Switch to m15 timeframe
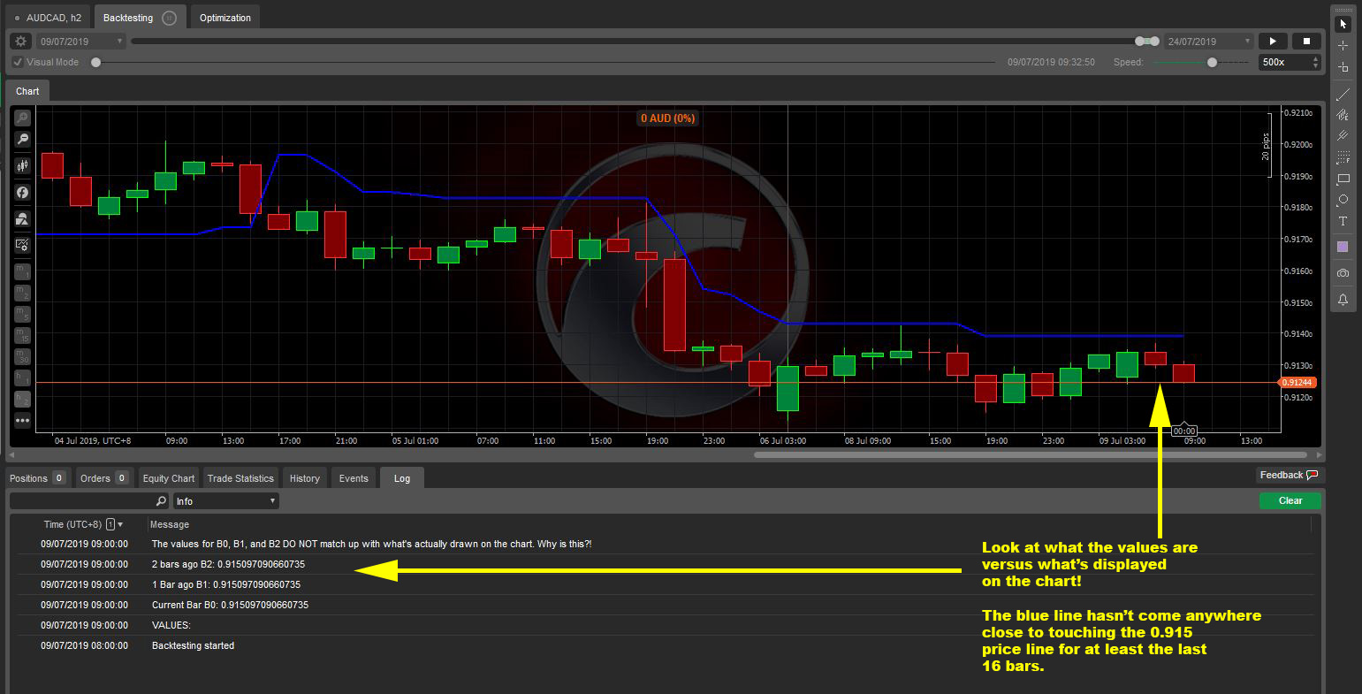The height and width of the screenshot is (694, 1362). 22,336
